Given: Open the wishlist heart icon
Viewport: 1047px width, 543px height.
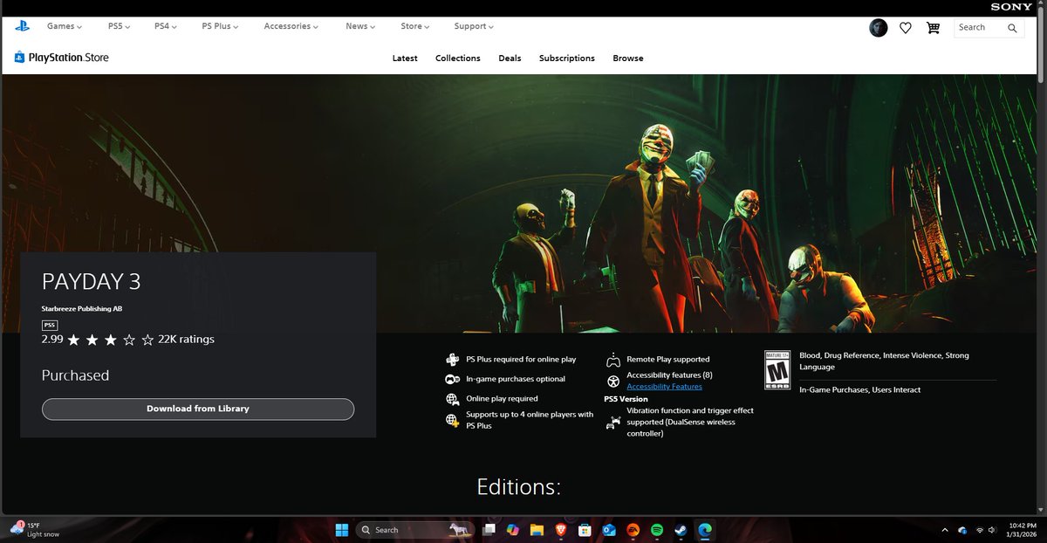Looking at the screenshot, I should (x=906, y=28).
